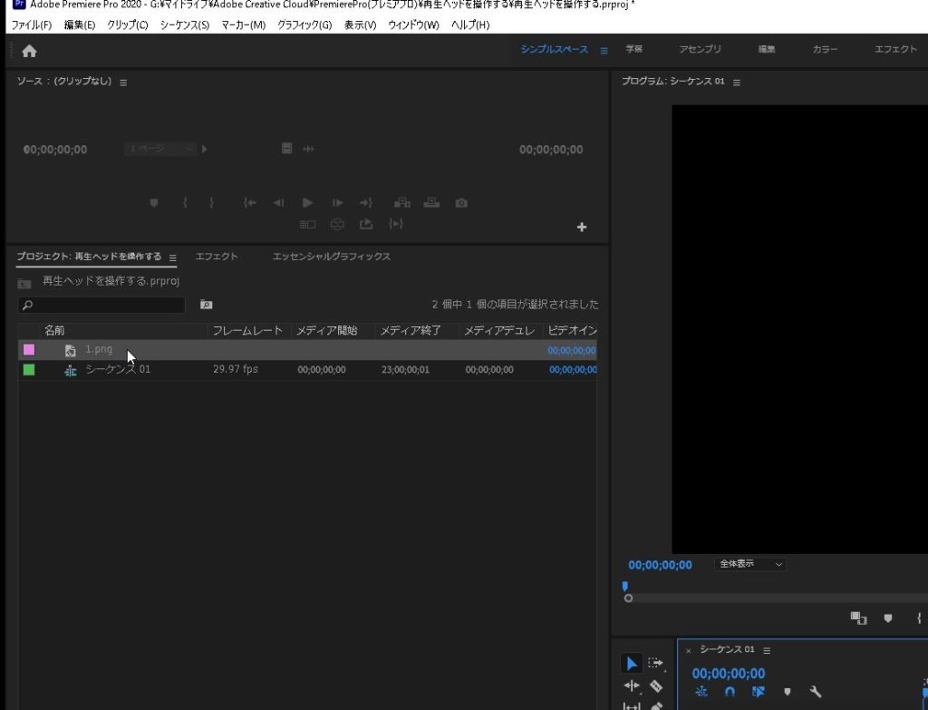928x710 pixels.
Task: Select the Ripple Edit tool
Action: tap(632, 686)
